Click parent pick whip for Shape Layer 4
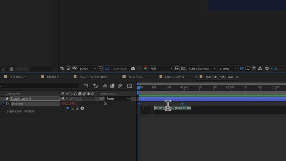The height and width of the screenshot is (161, 286). [x=102, y=98]
